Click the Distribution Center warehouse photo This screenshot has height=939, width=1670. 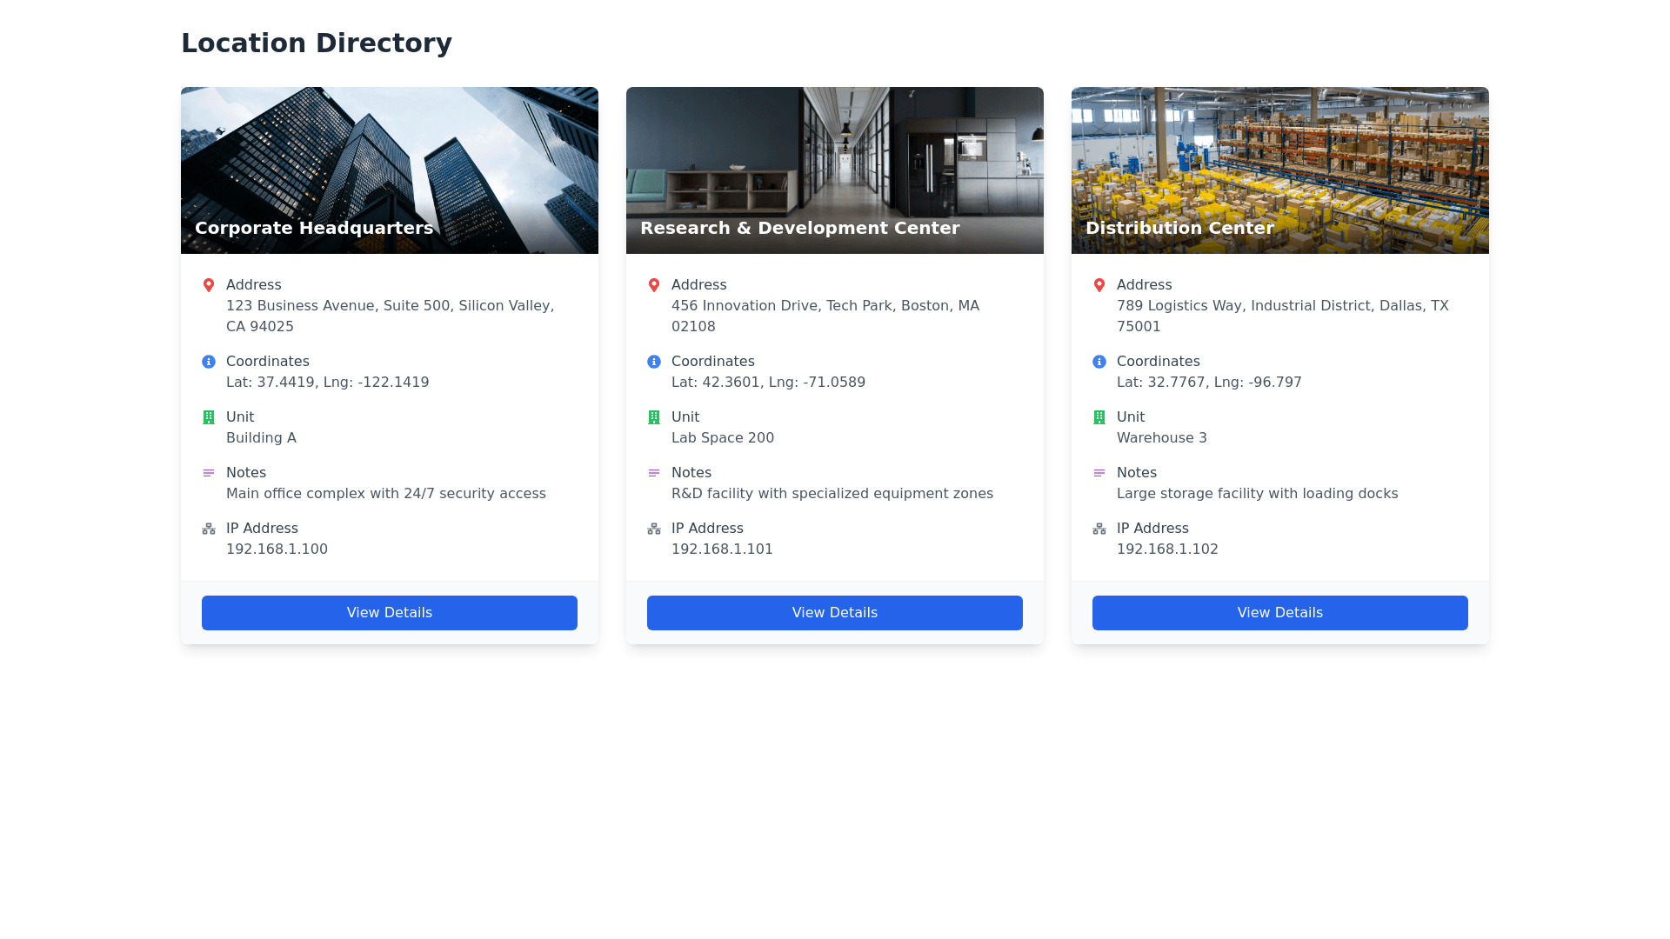coord(1280,156)
